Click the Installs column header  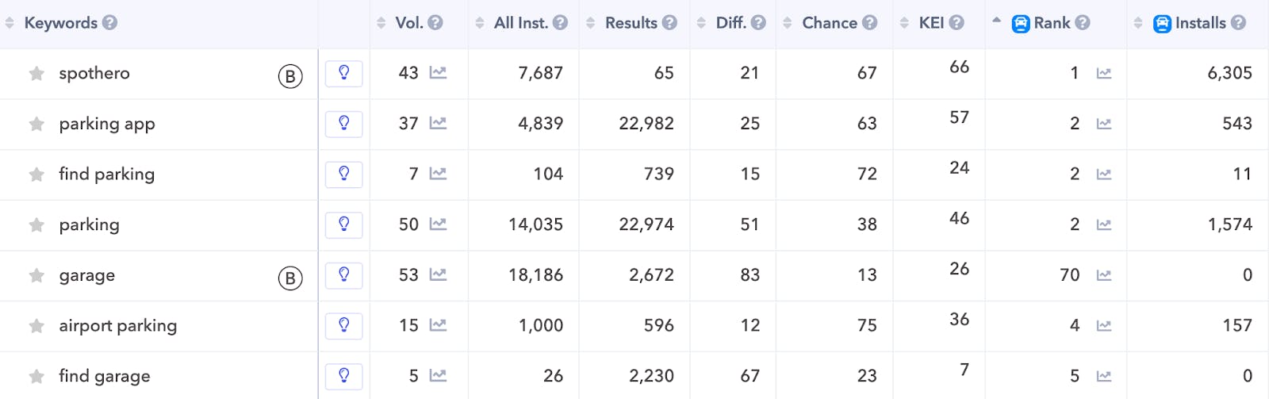point(1199,23)
